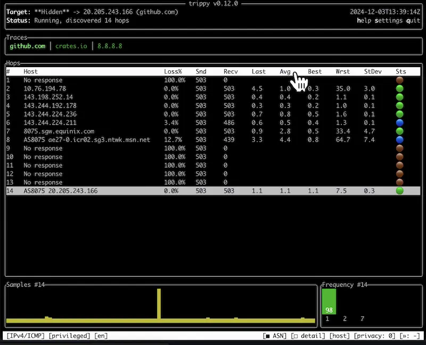Select the 8075.sgw.equinix.com hop row

[213, 131]
